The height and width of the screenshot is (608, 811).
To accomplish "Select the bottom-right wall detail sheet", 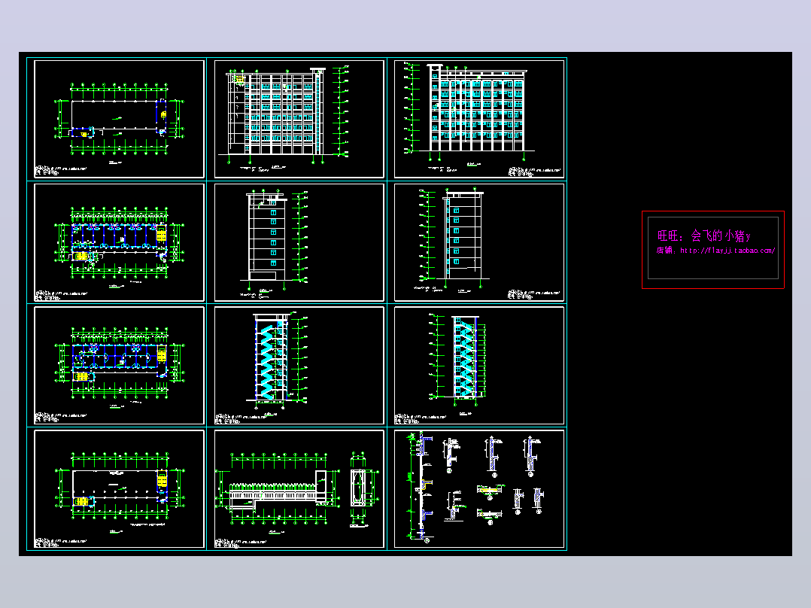I will [479, 488].
